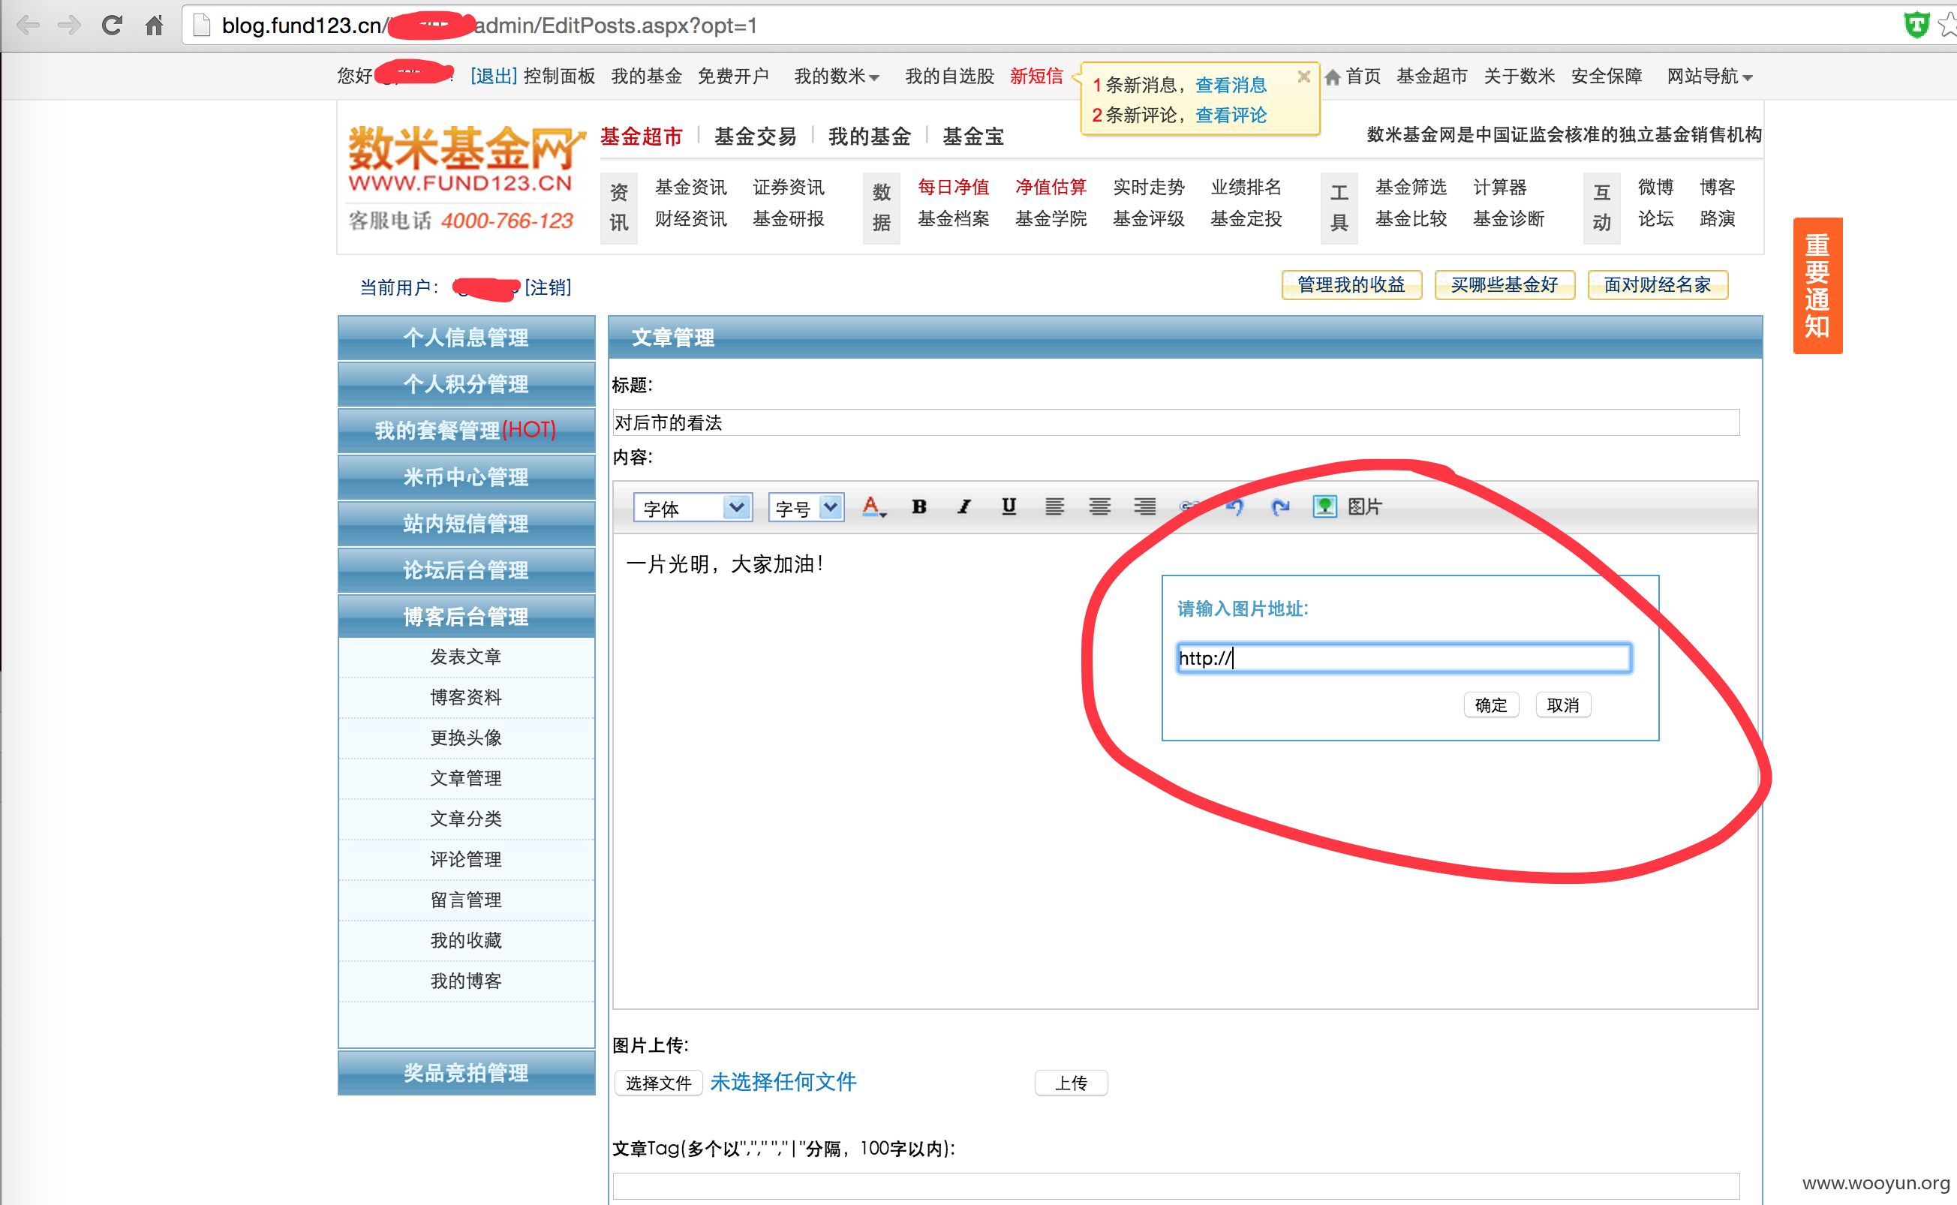Click 面对财经名家 button

1658,284
